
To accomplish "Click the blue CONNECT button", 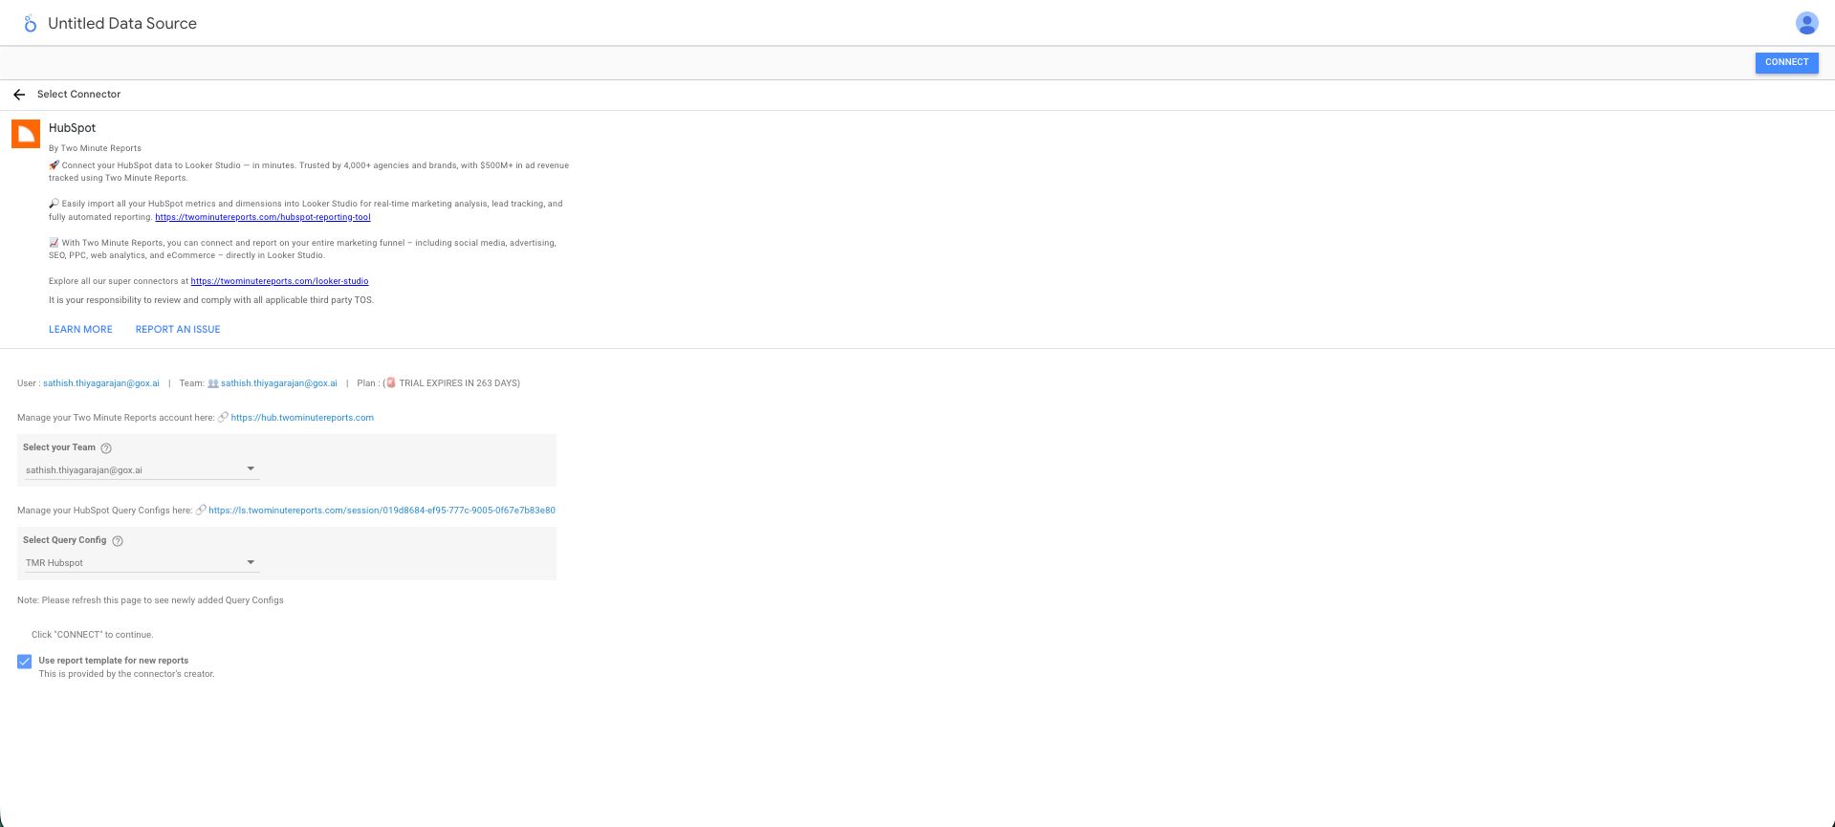I will [1786, 62].
